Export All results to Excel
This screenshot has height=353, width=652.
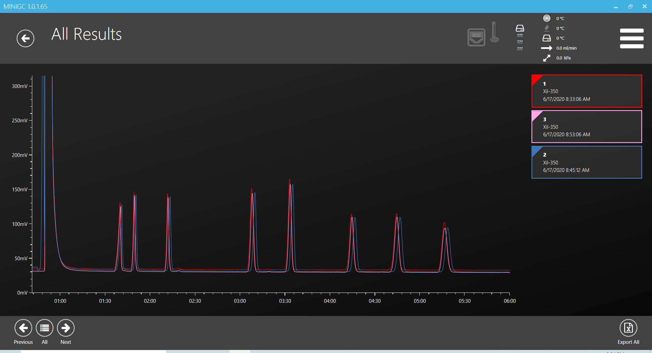628,328
